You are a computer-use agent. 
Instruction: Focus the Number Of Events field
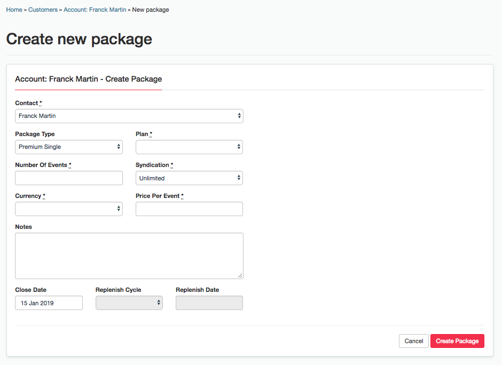tap(69, 178)
